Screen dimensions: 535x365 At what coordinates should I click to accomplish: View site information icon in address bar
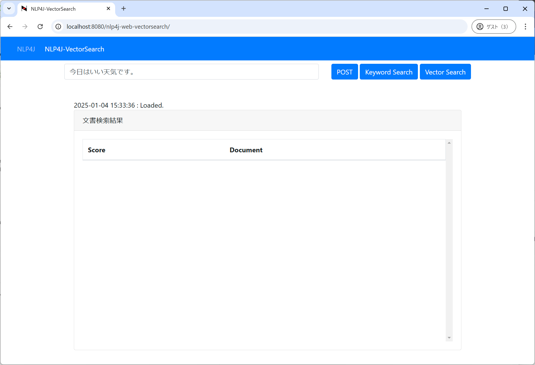point(58,27)
